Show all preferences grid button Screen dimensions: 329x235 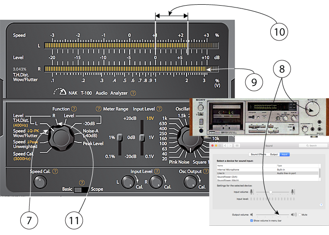[x=237, y=145]
